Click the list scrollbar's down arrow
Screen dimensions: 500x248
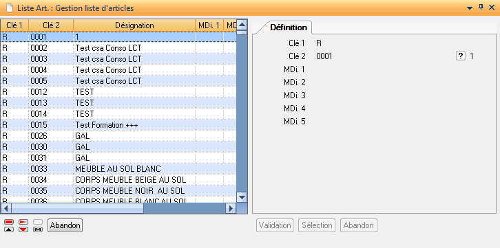(242, 197)
